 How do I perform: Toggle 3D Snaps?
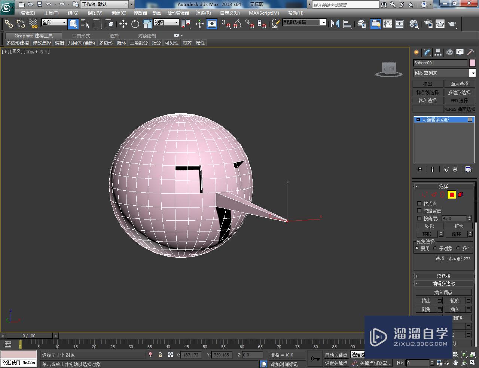(x=226, y=24)
